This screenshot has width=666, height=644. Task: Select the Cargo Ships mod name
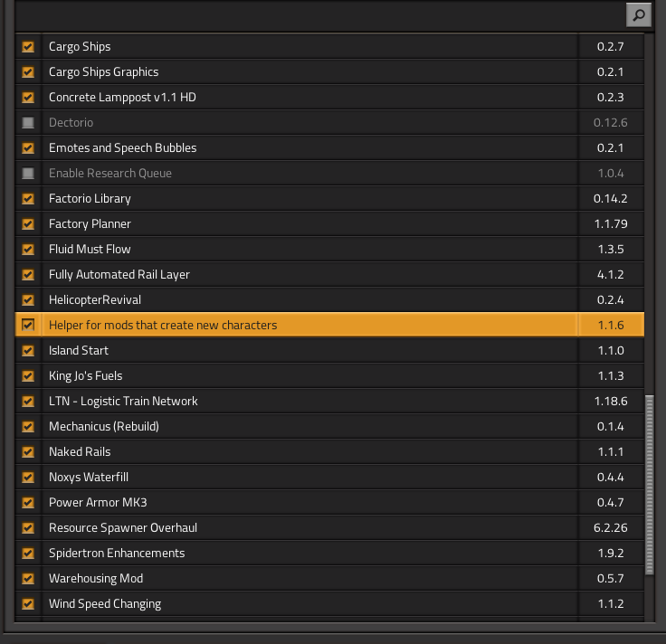pyautogui.click(x=80, y=46)
